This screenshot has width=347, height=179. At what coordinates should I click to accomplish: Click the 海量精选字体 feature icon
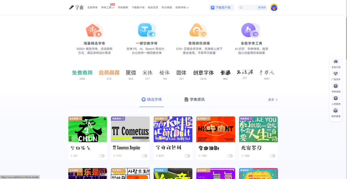(x=94, y=31)
